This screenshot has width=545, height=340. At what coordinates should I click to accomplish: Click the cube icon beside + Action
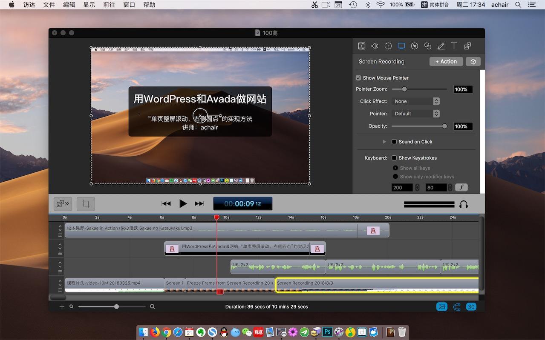pos(473,62)
